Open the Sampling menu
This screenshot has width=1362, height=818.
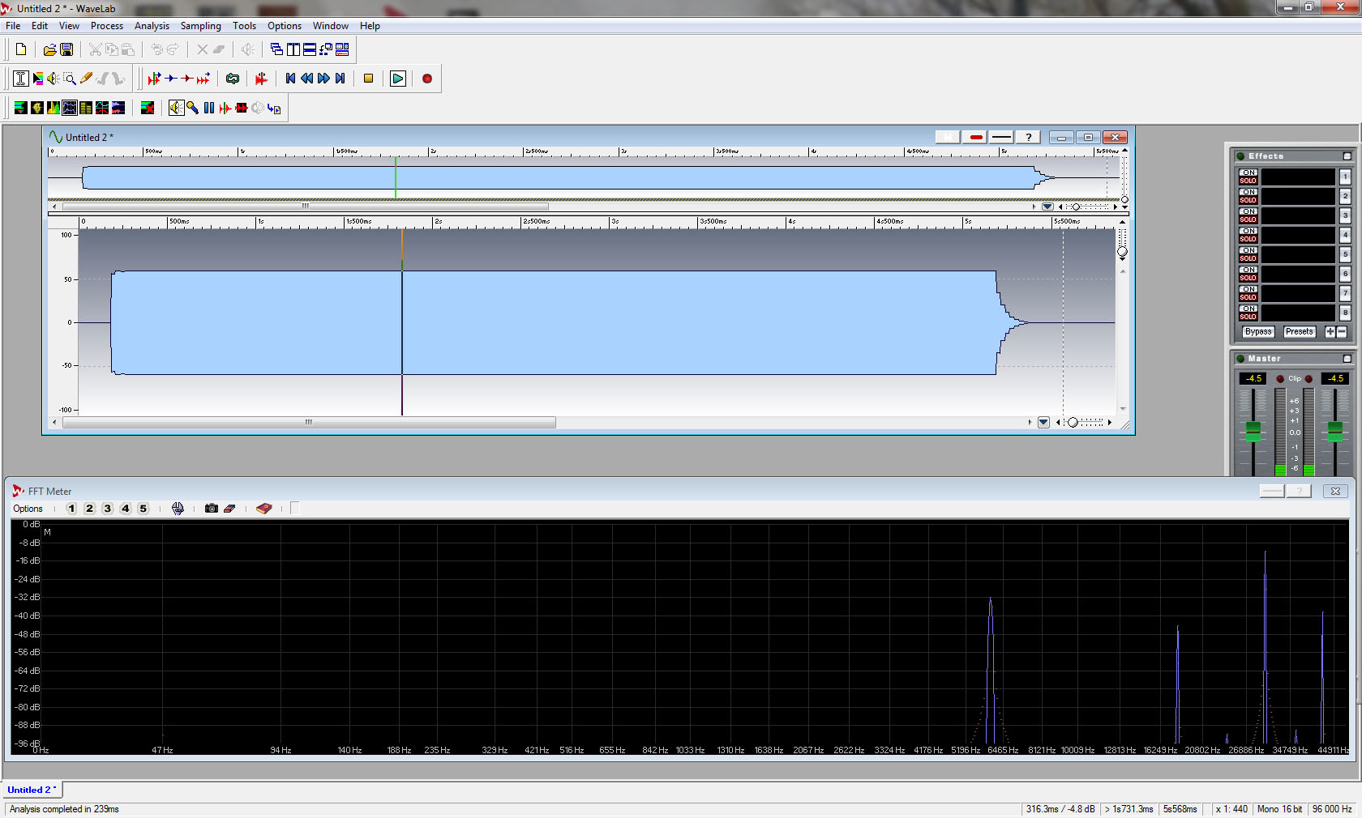point(200,26)
